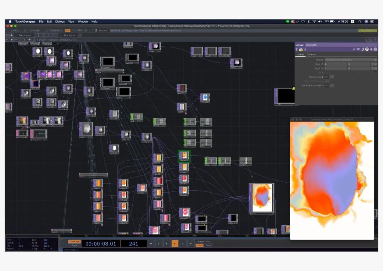Click the operator name field lookup16

341,45
